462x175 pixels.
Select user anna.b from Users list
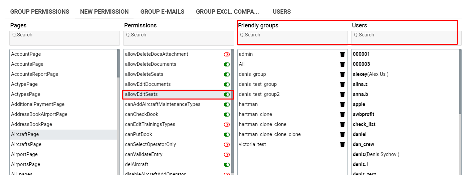361,94
